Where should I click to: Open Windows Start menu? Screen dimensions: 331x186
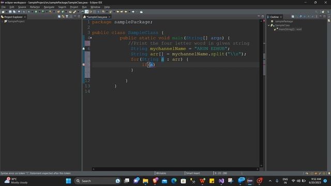point(68,181)
